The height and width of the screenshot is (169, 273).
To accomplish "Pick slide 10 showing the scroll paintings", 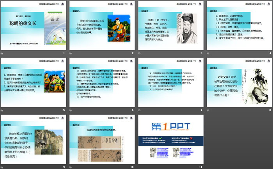I will click(x=102, y=139).
